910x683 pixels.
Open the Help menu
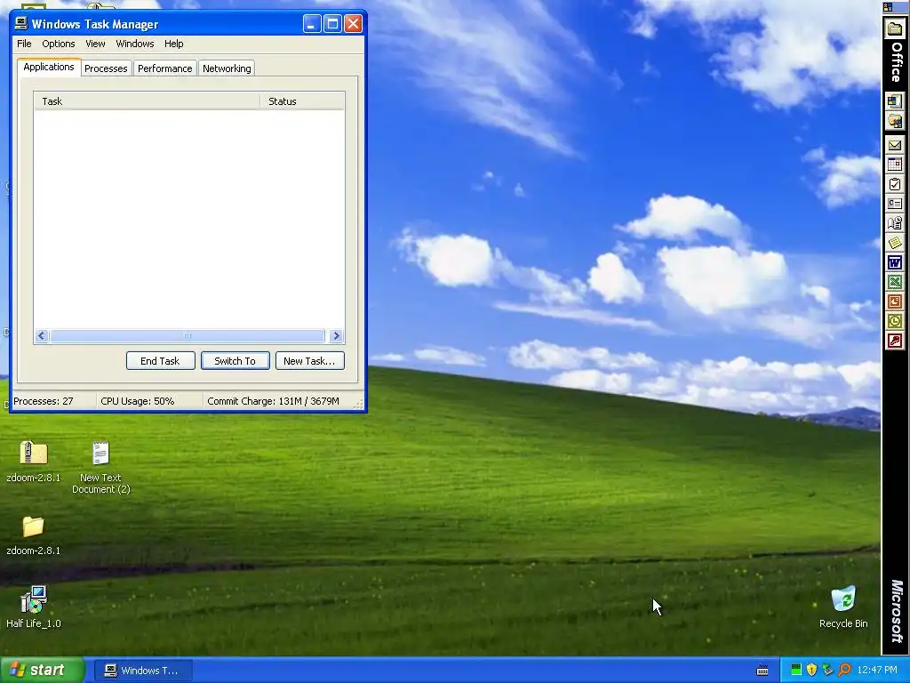click(x=173, y=44)
